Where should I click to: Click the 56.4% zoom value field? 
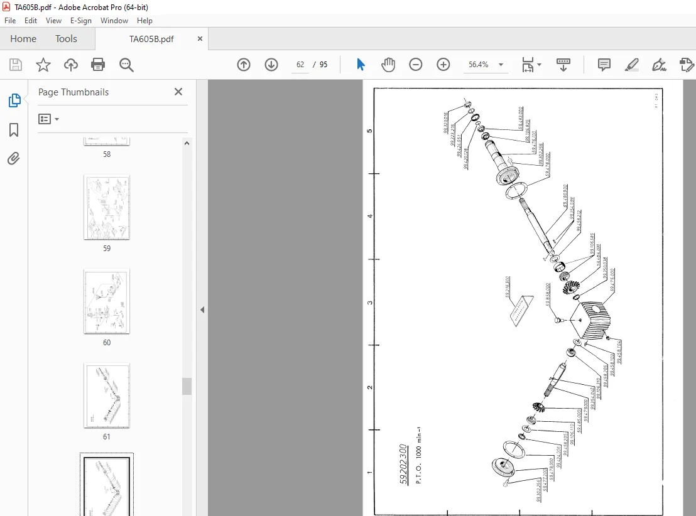(479, 65)
